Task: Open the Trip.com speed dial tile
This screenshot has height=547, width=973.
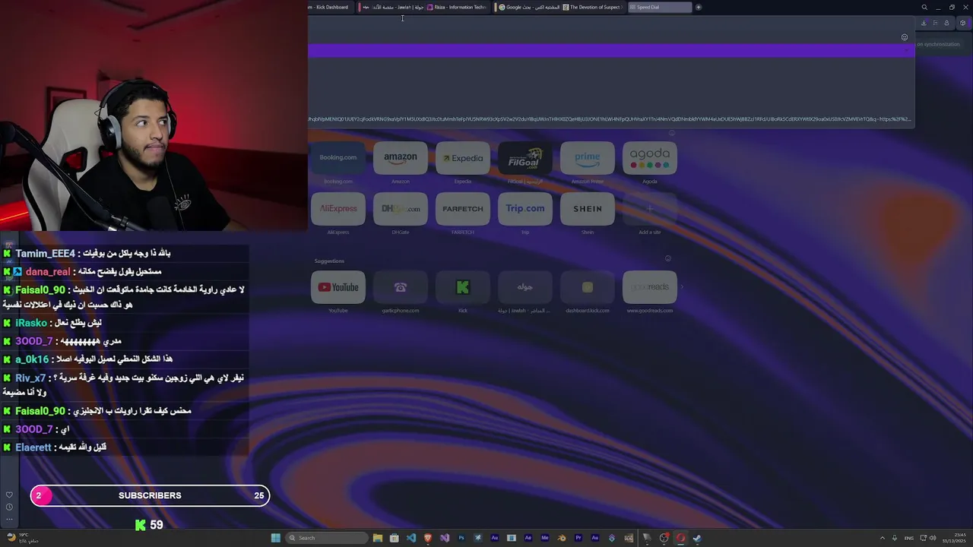Action: [x=525, y=209]
